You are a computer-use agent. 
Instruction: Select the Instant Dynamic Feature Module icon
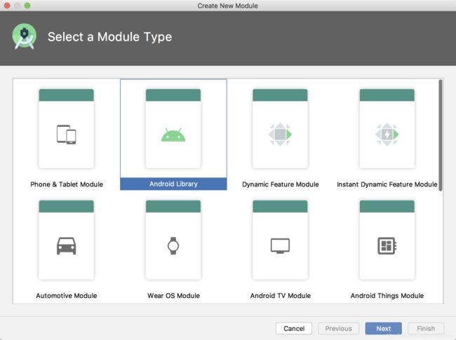387,135
